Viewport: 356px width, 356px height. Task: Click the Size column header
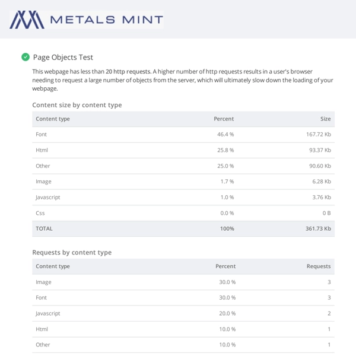325,119
